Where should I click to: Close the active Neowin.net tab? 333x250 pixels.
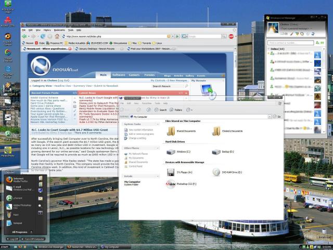70,48
